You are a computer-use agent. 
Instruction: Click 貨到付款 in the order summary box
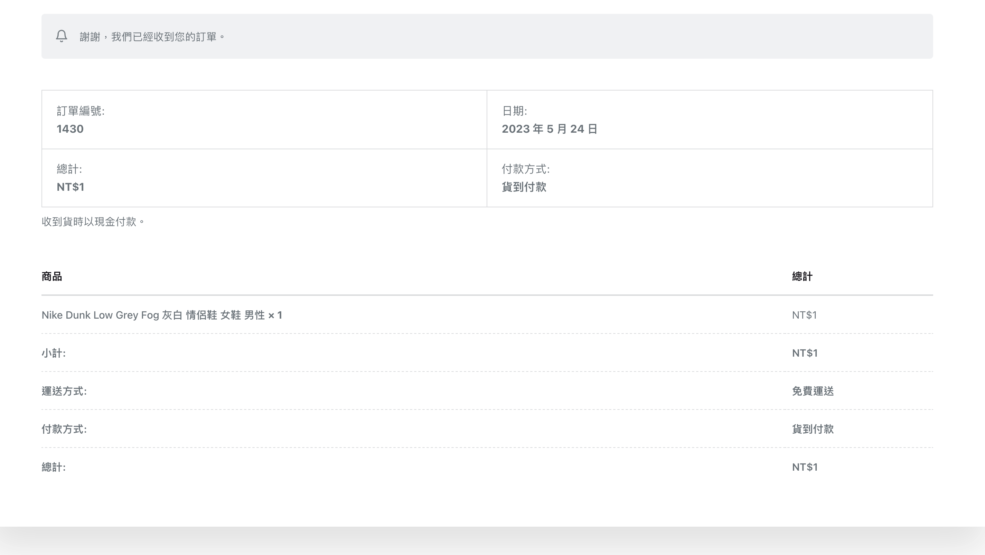click(x=524, y=187)
